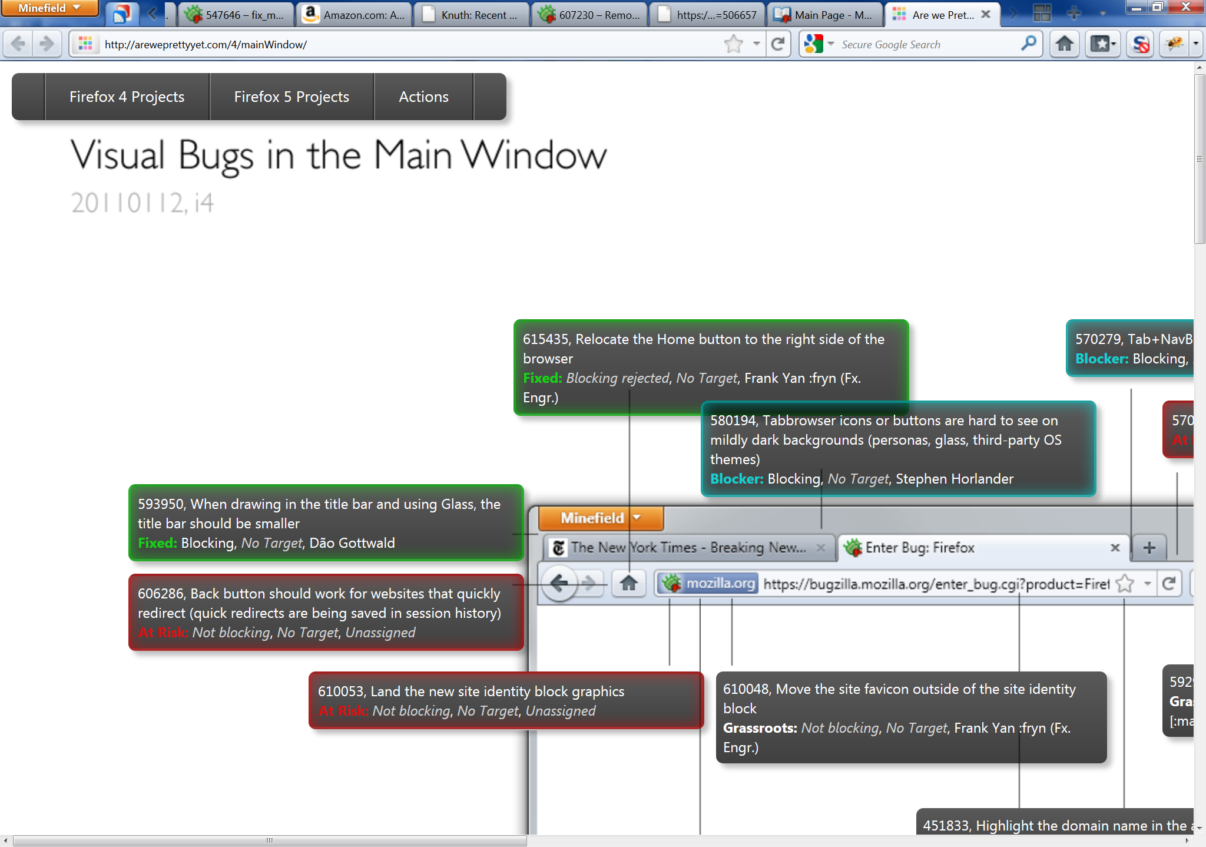Image resolution: width=1206 pixels, height=847 pixels.
Task: Close the 'Are we Pret...' tab
Action: 986,14
